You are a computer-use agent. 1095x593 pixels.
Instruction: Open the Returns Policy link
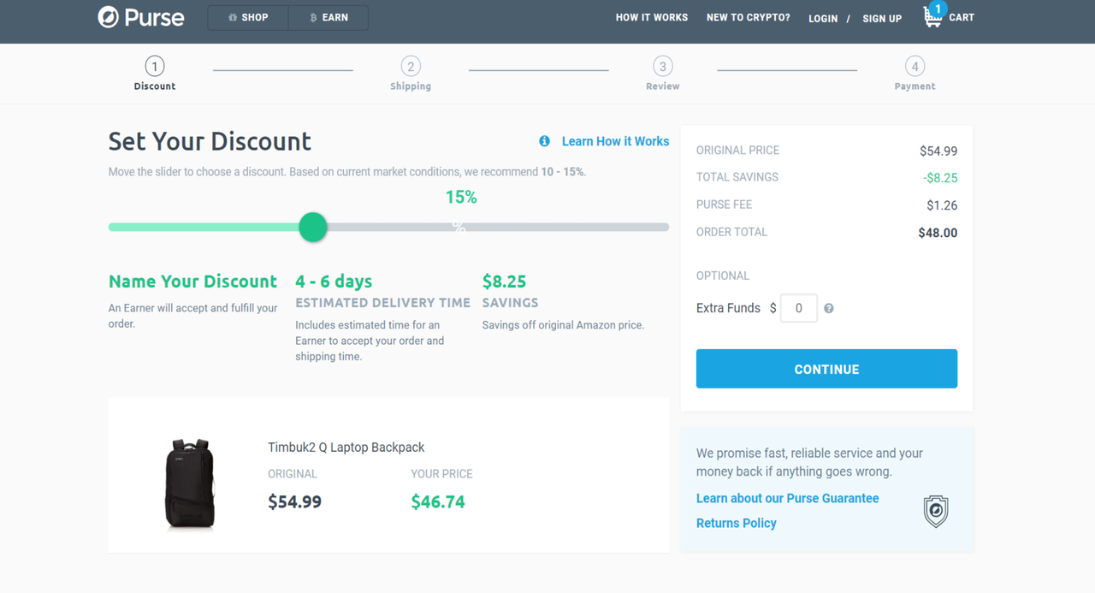pyautogui.click(x=736, y=523)
